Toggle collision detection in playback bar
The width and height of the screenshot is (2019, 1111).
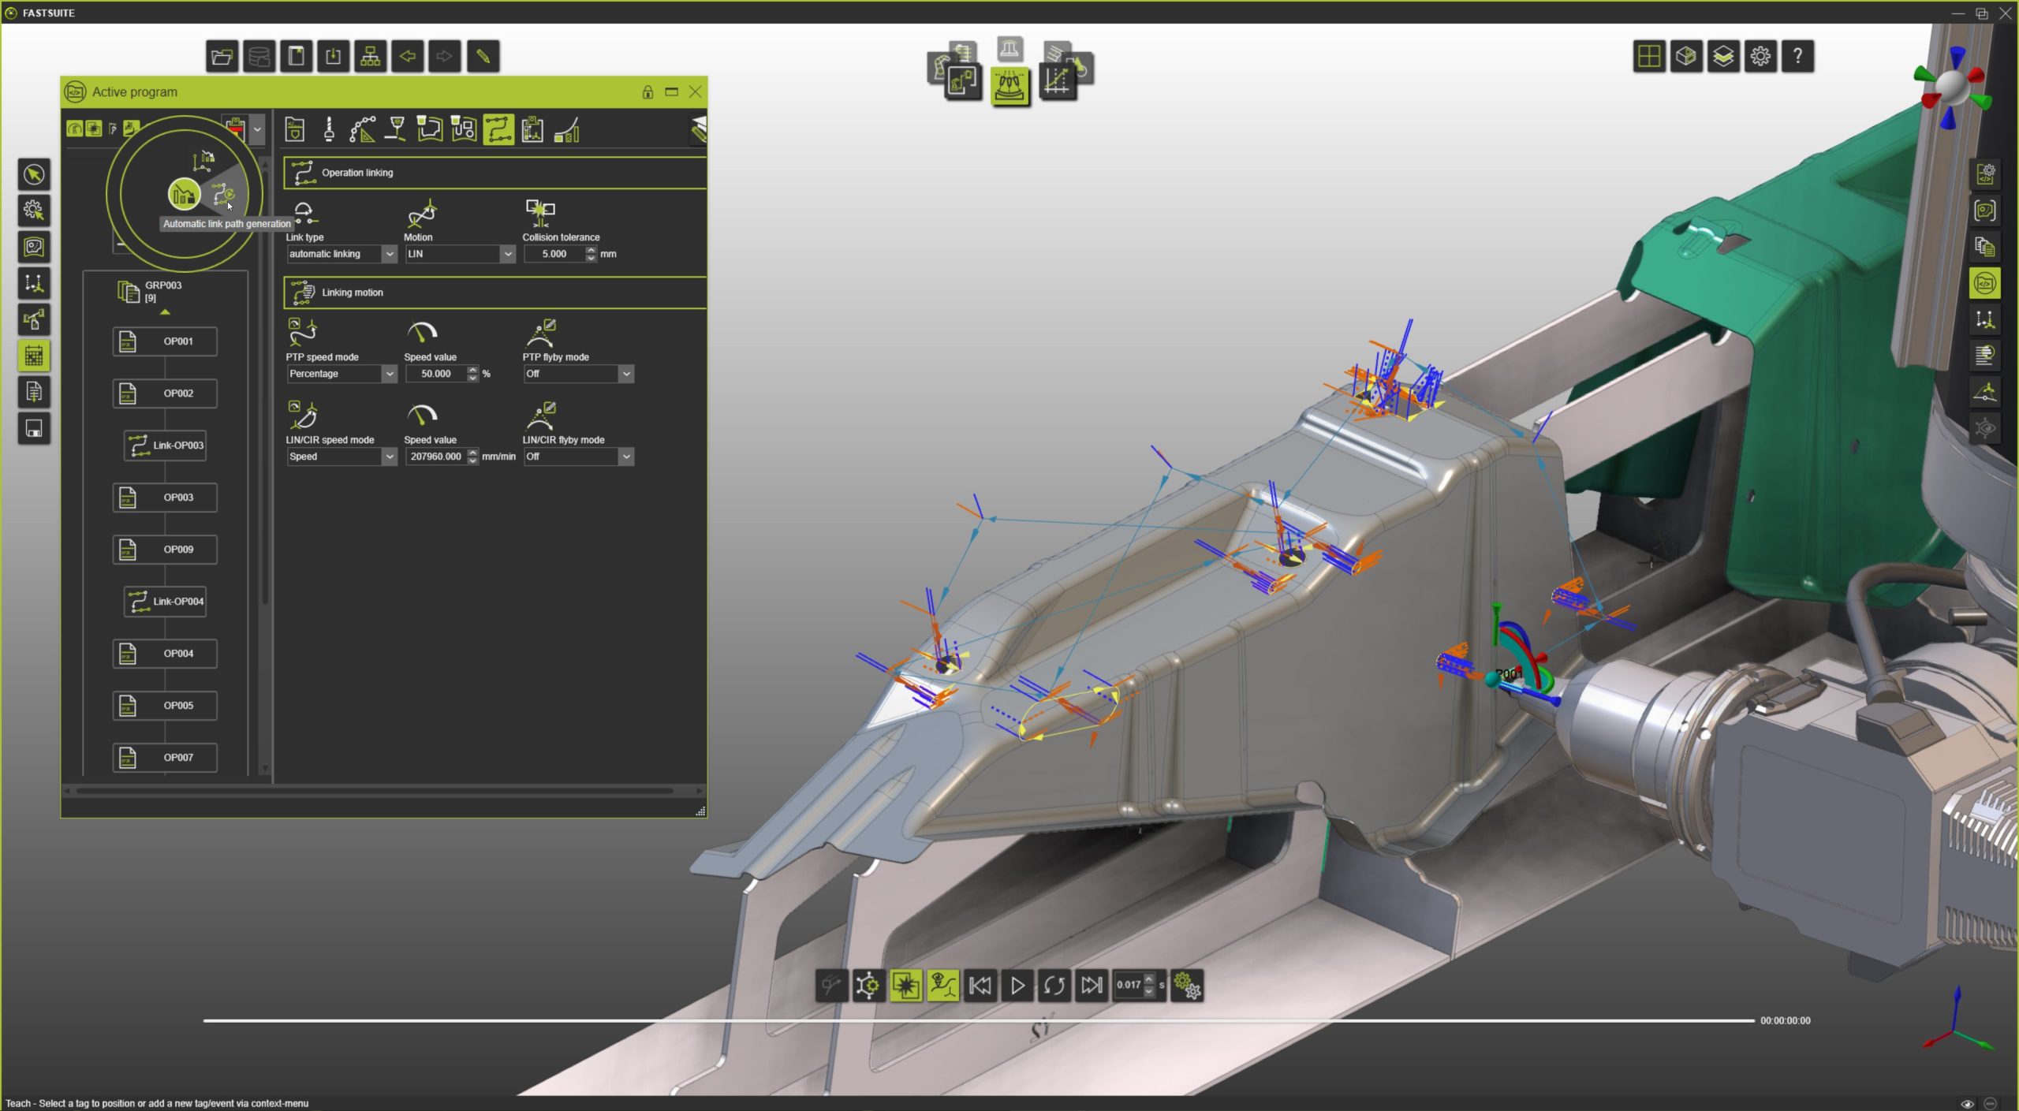[905, 986]
